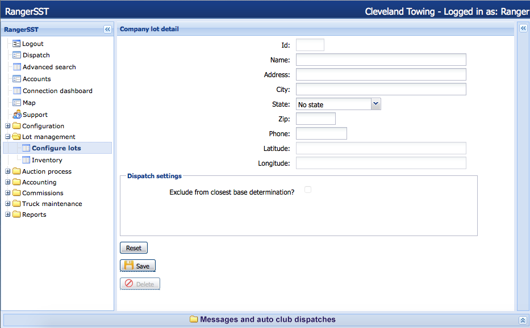Image resolution: width=530 pixels, height=328 pixels.
Task: Click the Connection dashboard icon
Action: pyautogui.click(x=16, y=91)
